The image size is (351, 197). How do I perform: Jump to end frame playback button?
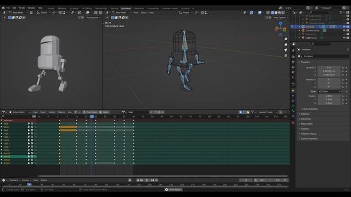pos(156,180)
